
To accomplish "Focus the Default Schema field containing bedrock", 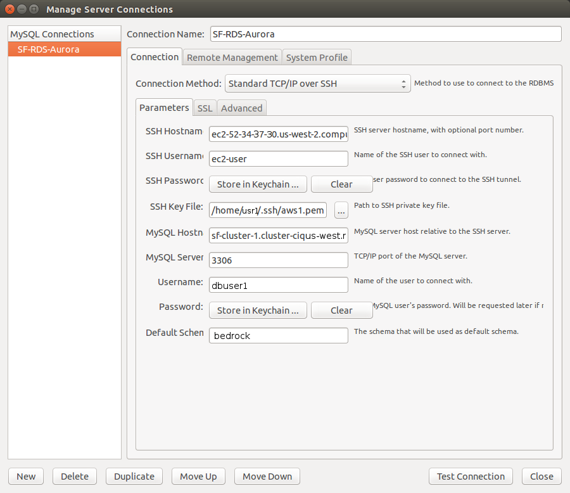I will click(x=279, y=336).
